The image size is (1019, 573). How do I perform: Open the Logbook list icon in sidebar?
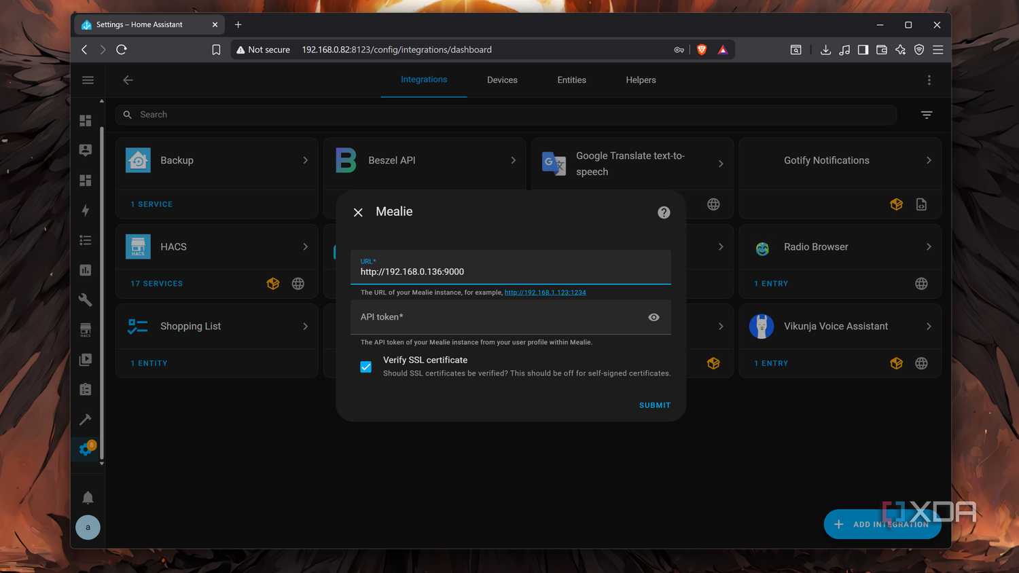tap(86, 240)
